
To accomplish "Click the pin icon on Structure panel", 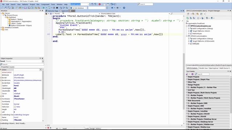I will pos(40,10).
